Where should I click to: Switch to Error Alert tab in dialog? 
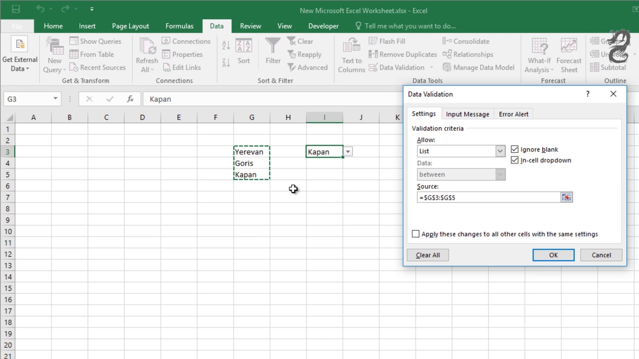(514, 114)
